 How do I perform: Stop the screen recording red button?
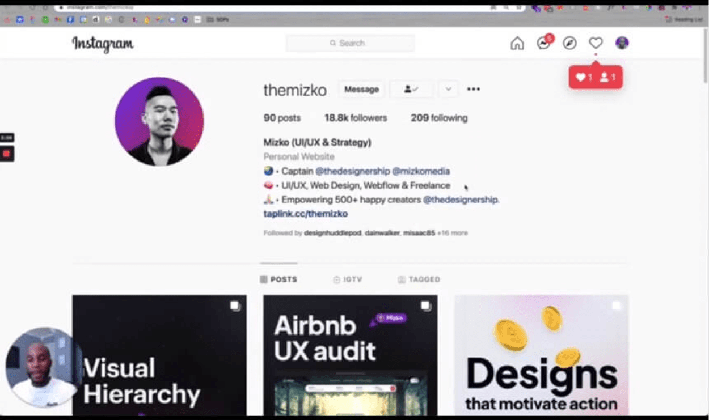pos(7,154)
